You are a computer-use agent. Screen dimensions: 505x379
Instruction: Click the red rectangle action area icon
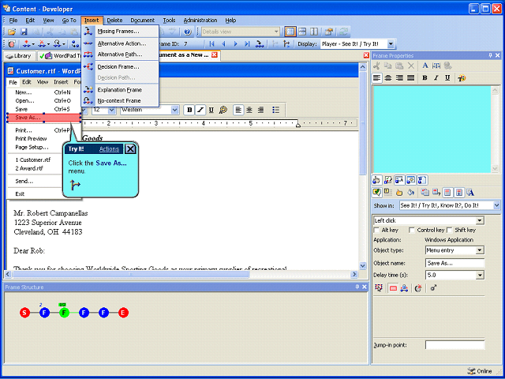[393, 288]
